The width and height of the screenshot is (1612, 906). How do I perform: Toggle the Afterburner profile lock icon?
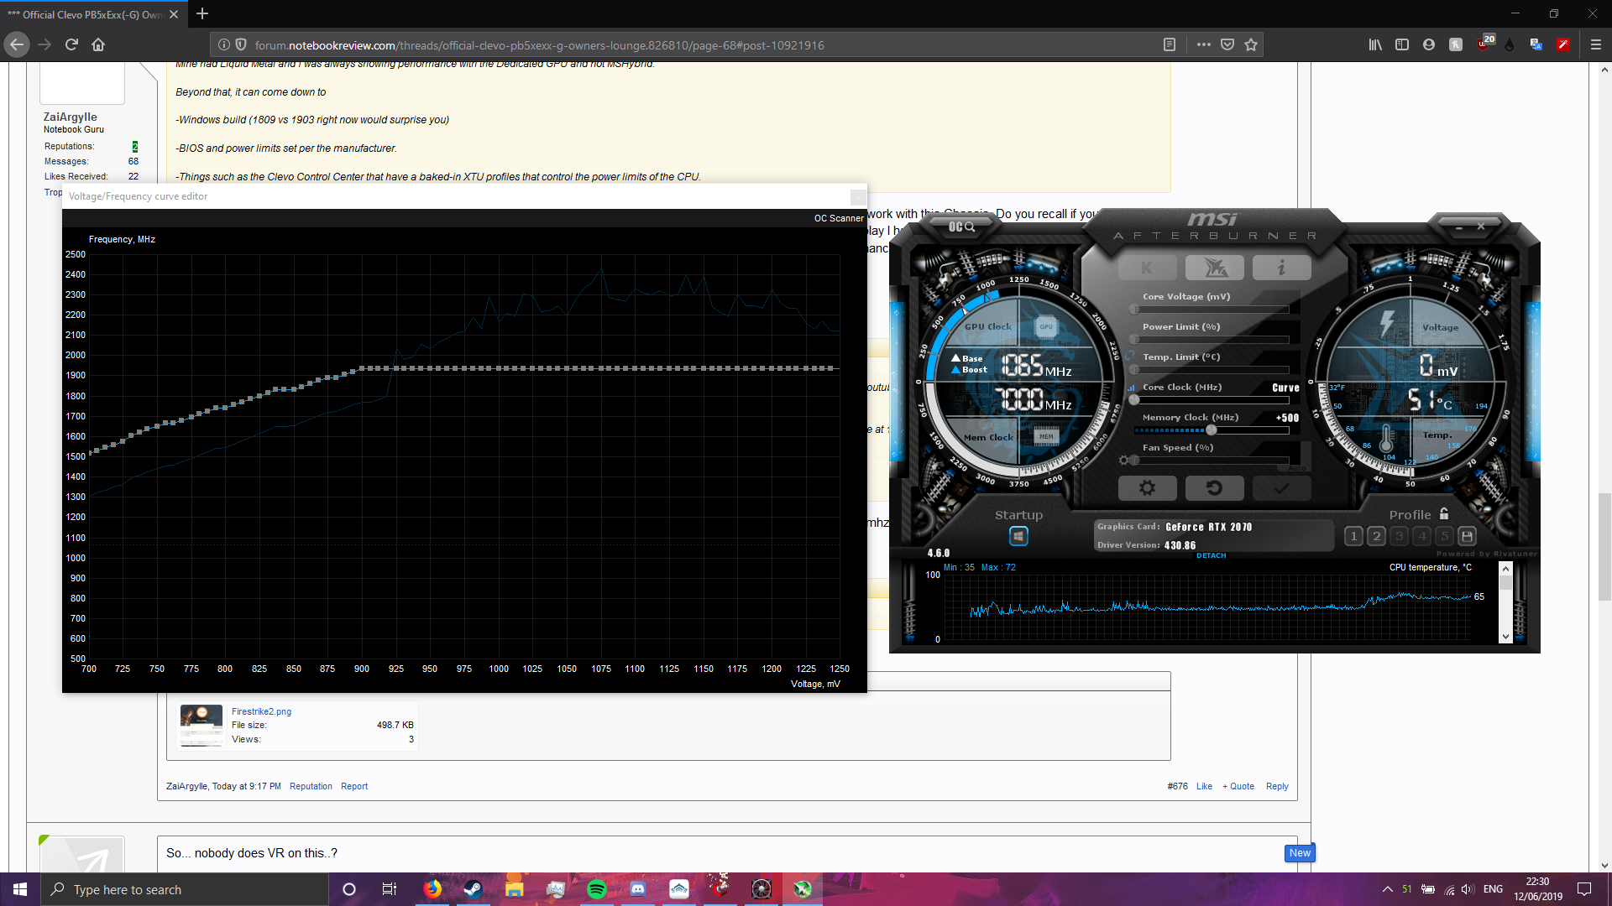[1444, 513]
